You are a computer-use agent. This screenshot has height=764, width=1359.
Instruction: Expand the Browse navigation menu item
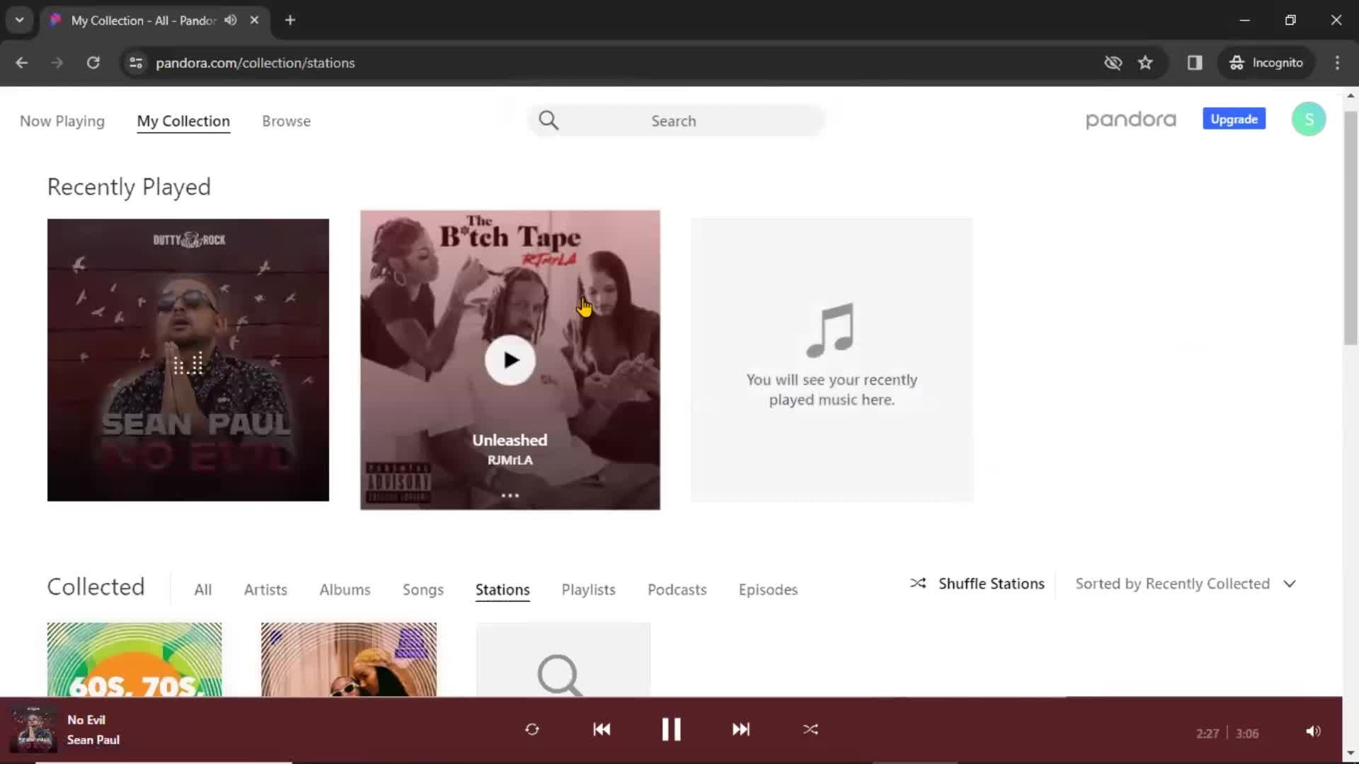coord(287,120)
